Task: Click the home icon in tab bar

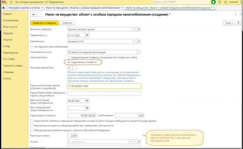Action: tap(3, 7)
